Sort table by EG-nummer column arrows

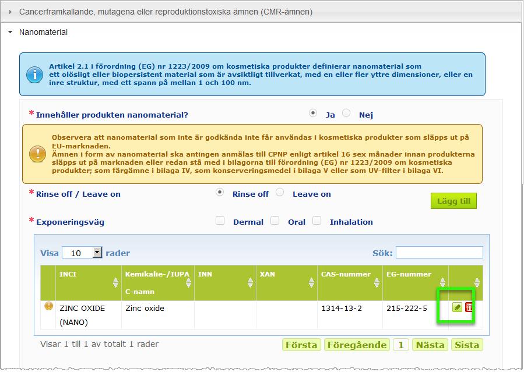point(442,282)
